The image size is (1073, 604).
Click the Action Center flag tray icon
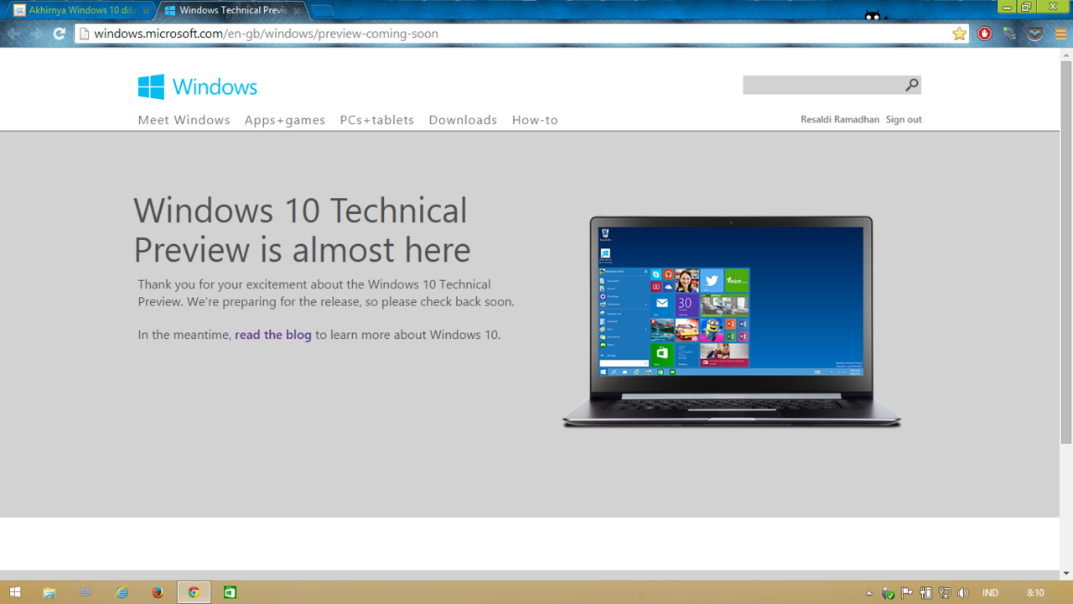(907, 593)
